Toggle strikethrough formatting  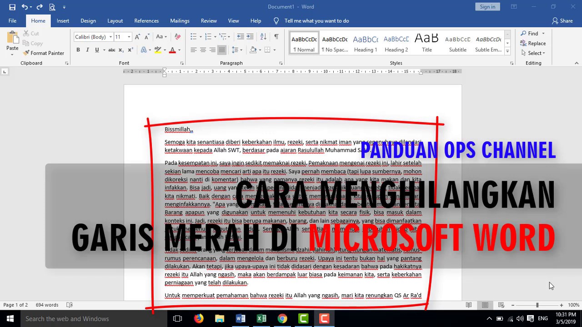(x=111, y=50)
